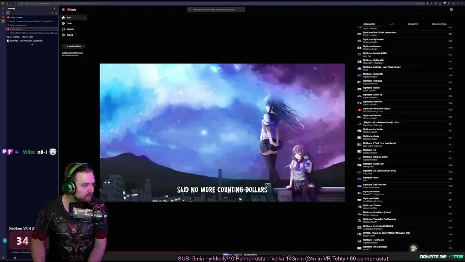465x262 pixels.
Task: Play Nightcore - Try thumbnail
Action: 359,151
